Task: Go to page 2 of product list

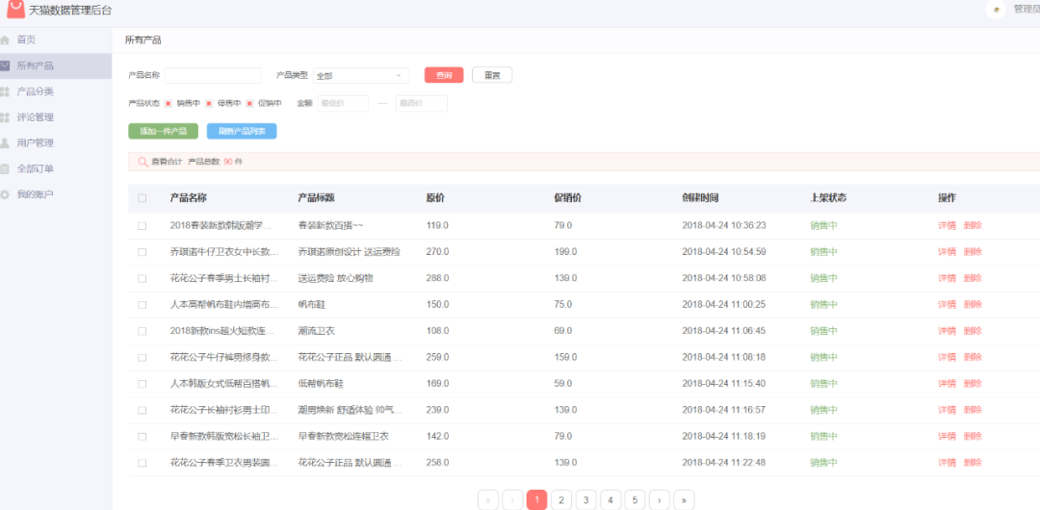Action: (x=561, y=500)
